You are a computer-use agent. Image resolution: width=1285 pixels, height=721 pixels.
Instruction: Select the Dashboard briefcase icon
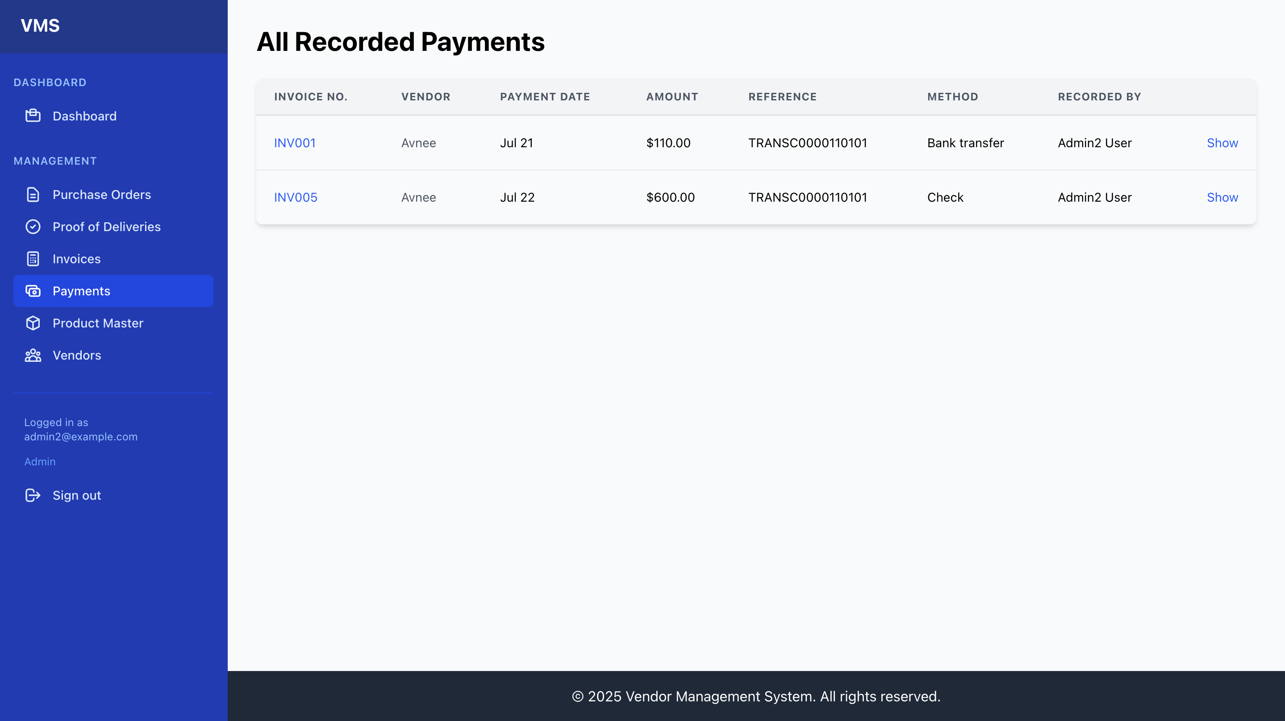[x=33, y=116]
